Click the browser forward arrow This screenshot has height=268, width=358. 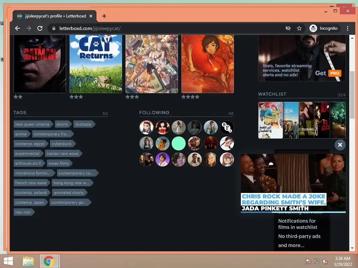(x=29, y=28)
